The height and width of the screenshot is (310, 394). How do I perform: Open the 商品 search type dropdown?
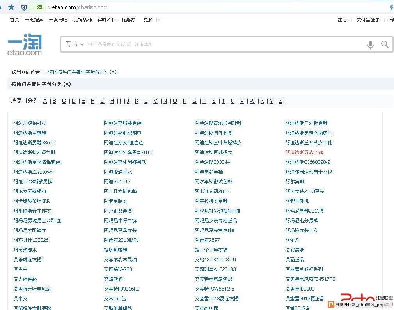(75, 44)
